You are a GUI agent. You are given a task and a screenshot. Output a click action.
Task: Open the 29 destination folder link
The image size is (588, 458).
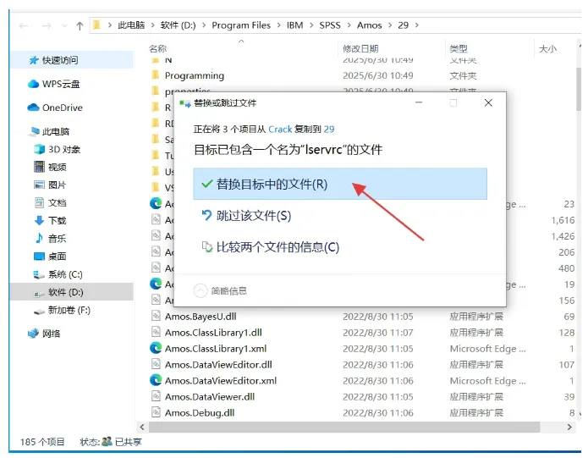tap(329, 129)
